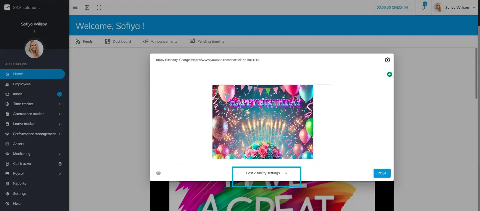Open the Announcements tab
The image size is (480, 211).
(160, 41)
